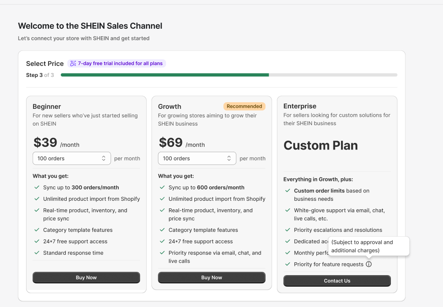Click 'per month' next to Beginner orders dropdown
Screen dimensions: 443x307
[x=127, y=158]
